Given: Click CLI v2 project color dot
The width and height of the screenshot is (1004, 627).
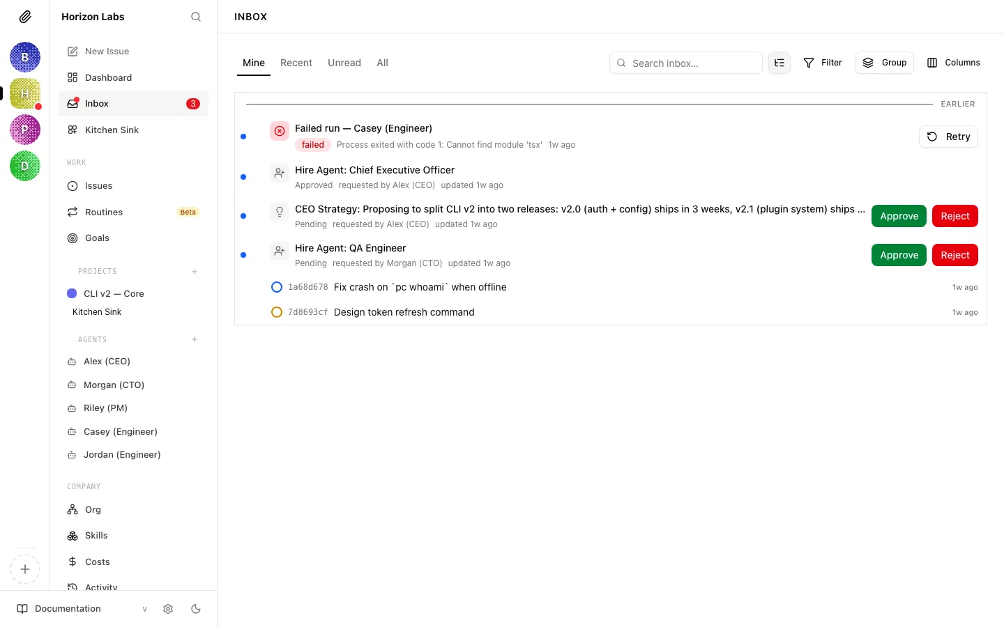Looking at the screenshot, I should click(72, 294).
